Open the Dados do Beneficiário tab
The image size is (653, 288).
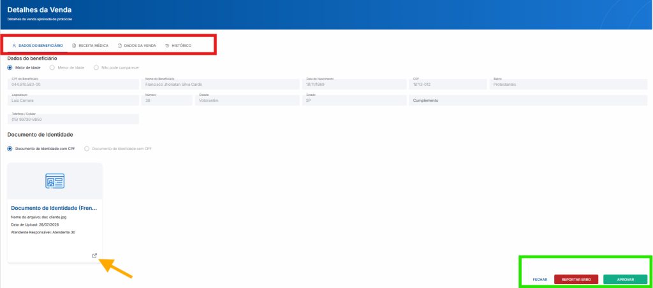coord(38,46)
